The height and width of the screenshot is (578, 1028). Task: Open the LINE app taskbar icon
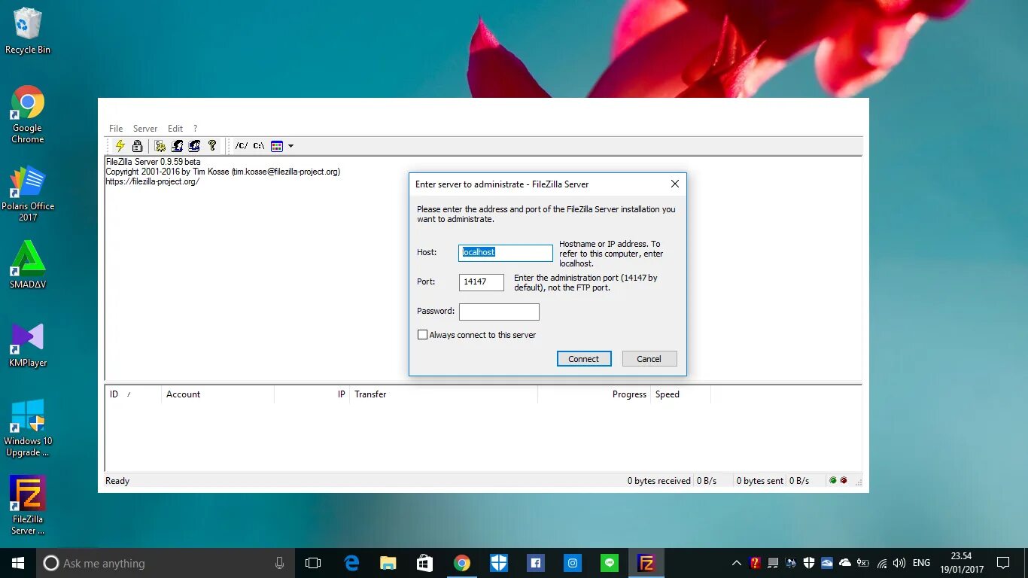coord(610,563)
